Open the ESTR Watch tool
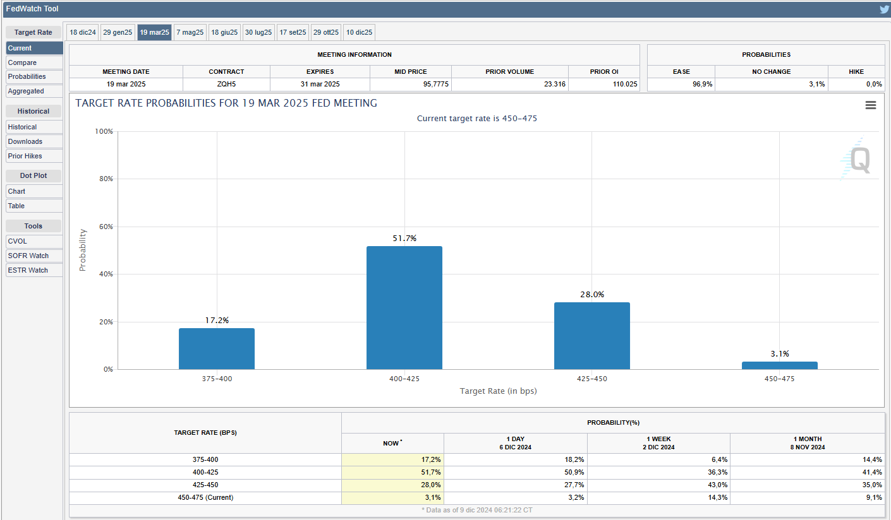The width and height of the screenshot is (891, 520). click(x=34, y=270)
